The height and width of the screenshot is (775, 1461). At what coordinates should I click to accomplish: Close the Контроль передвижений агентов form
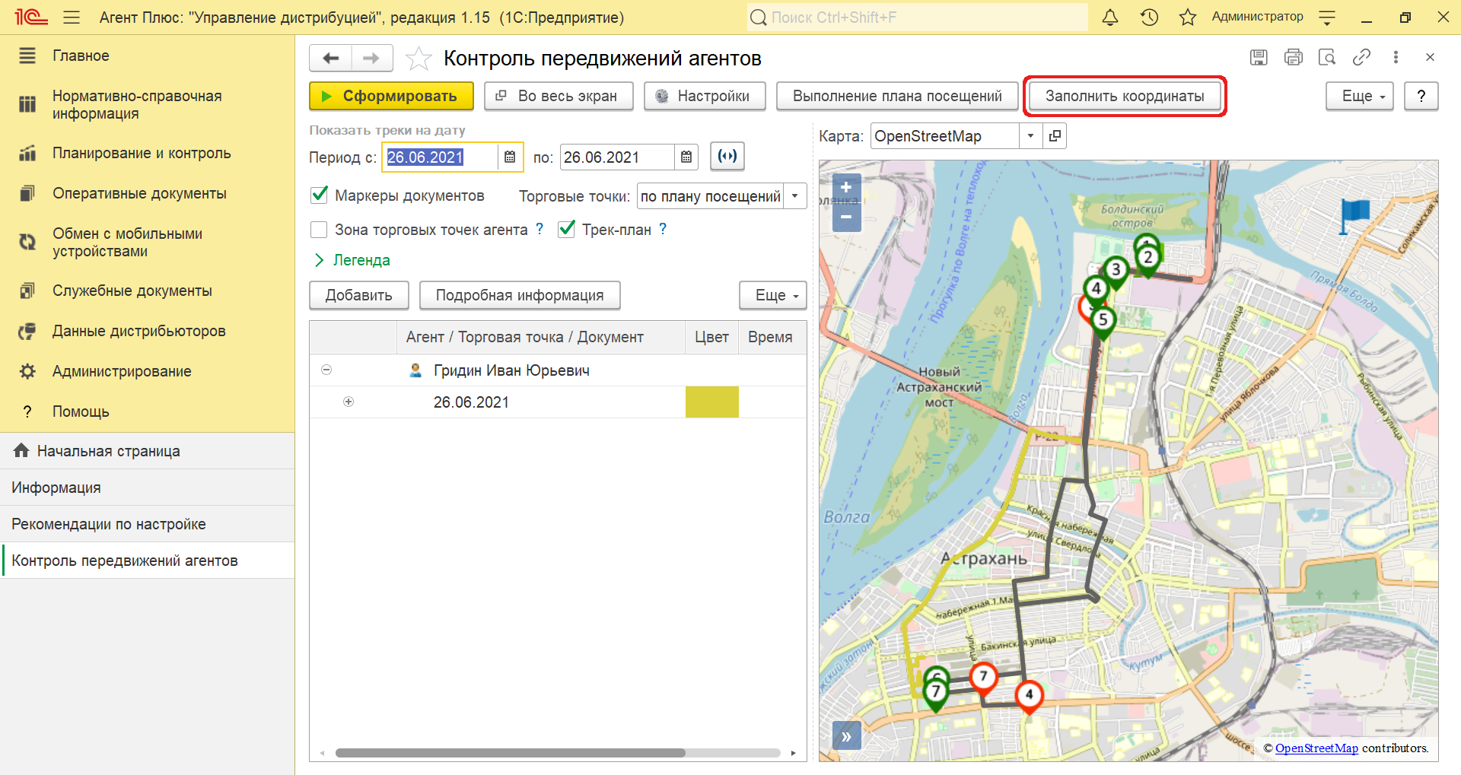coord(1430,57)
